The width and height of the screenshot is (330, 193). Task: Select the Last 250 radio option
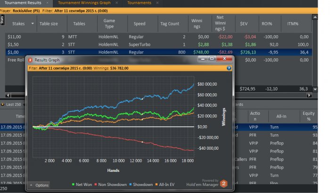coord(2,105)
